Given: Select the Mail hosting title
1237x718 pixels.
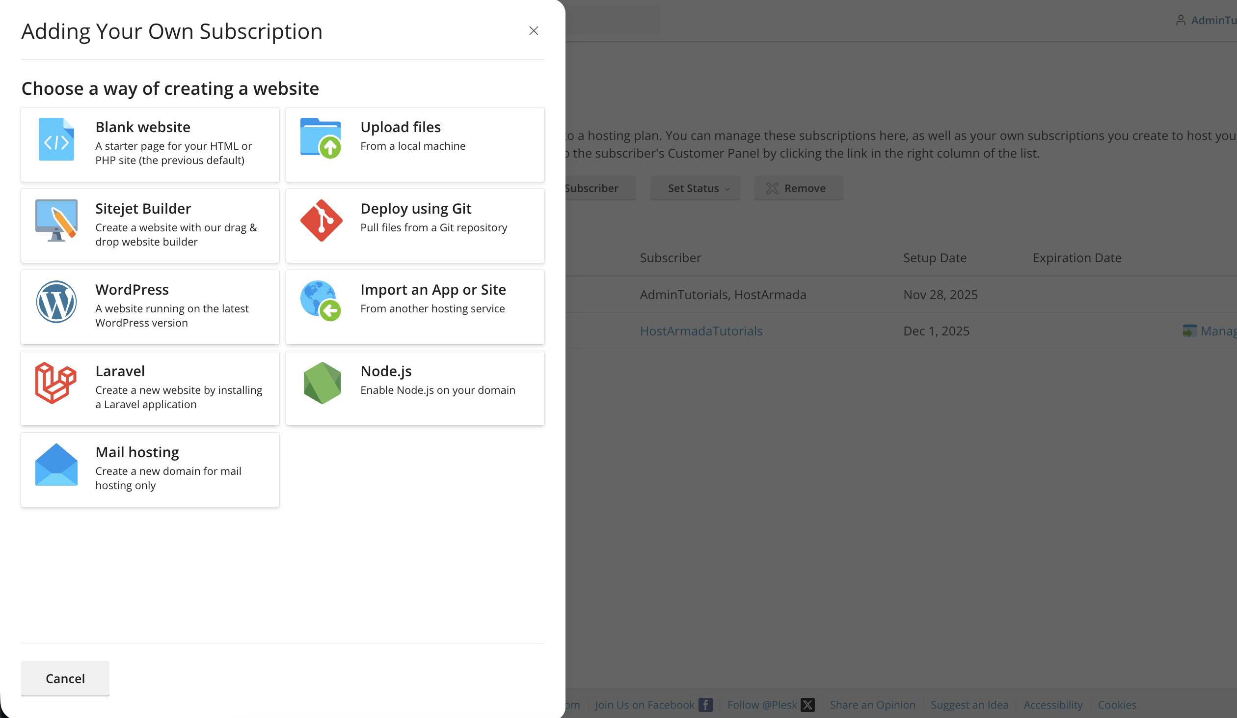Looking at the screenshot, I should [137, 452].
